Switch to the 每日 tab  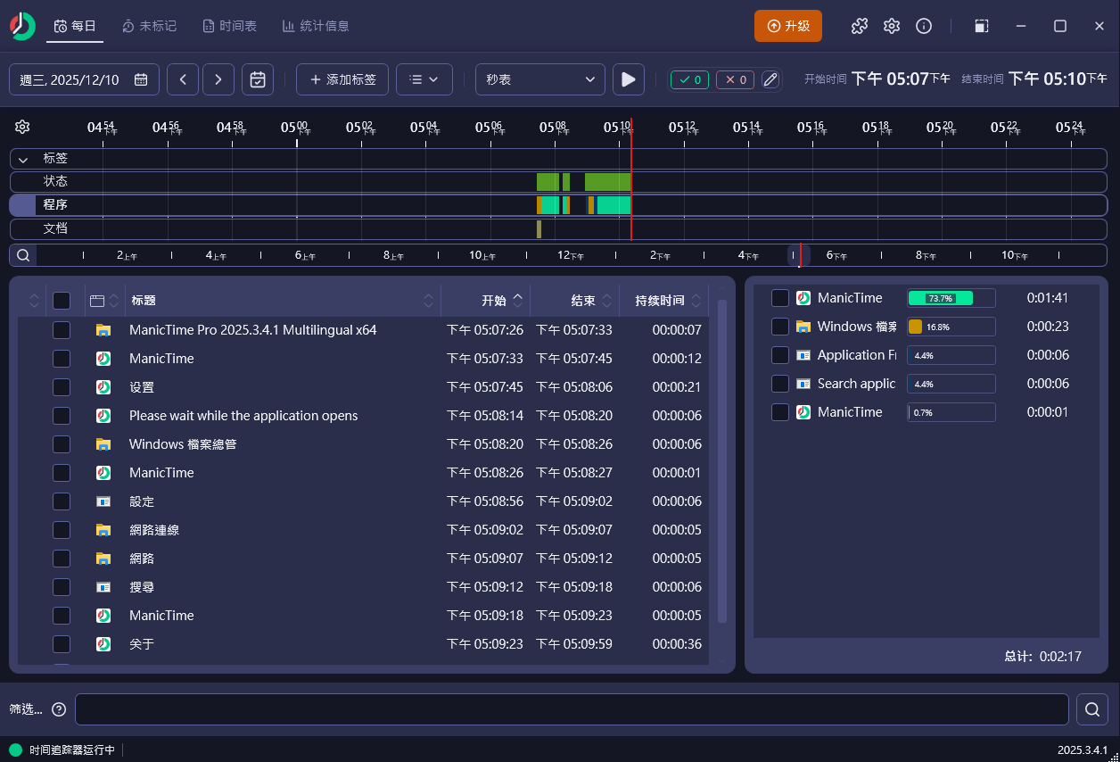pyautogui.click(x=75, y=26)
